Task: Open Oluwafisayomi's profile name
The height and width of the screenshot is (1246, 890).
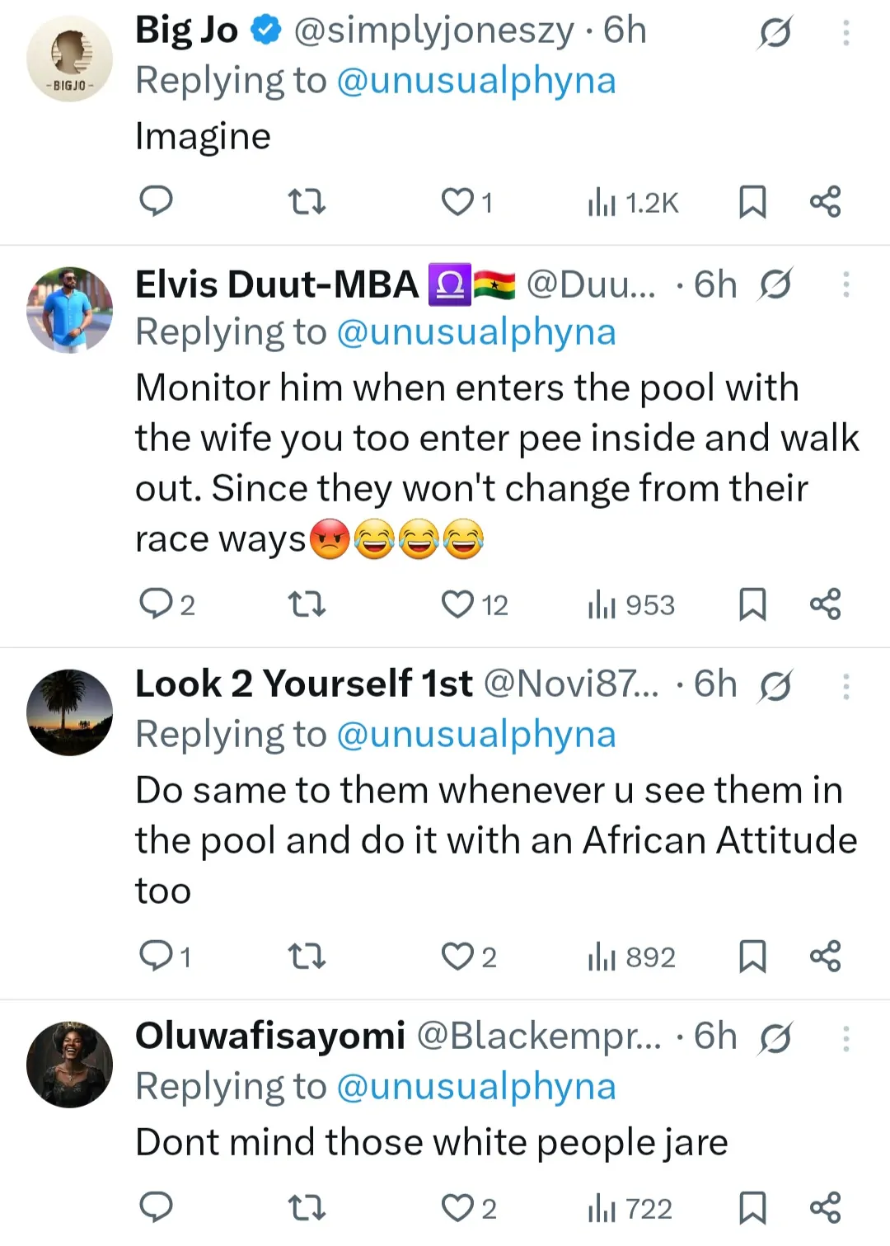Action: click(270, 1037)
